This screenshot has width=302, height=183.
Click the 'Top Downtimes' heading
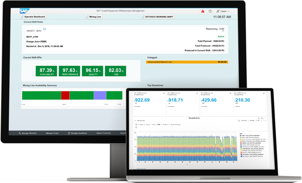click(155, 85)
